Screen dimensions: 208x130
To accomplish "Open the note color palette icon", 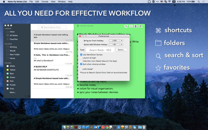I will (x=126, y=26).
